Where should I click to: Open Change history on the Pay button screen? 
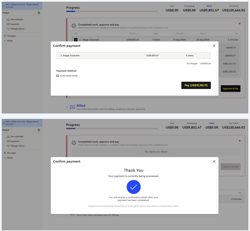pos(17,29)
